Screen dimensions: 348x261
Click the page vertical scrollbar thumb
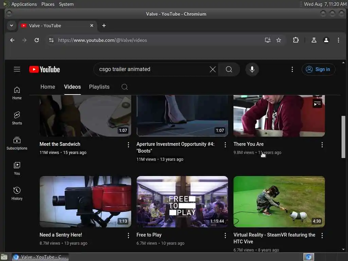343,137
